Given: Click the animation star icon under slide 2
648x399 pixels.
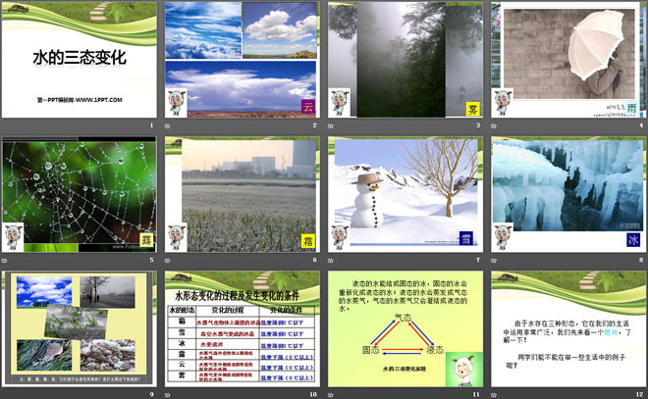Looking at the screenshot, I should coord(169,126).
